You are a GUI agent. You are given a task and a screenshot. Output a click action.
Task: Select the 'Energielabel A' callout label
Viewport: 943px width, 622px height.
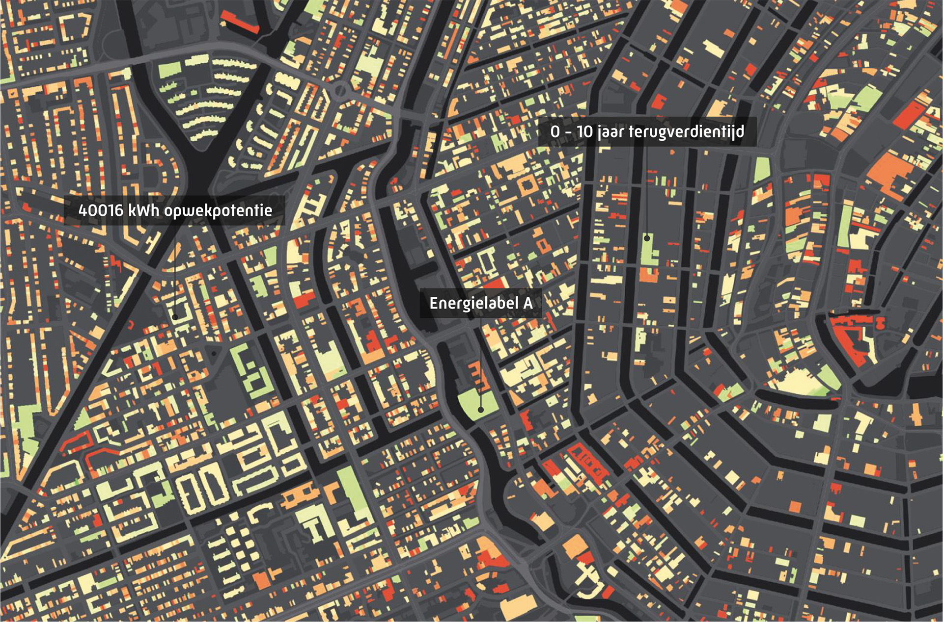coord(480,303)
